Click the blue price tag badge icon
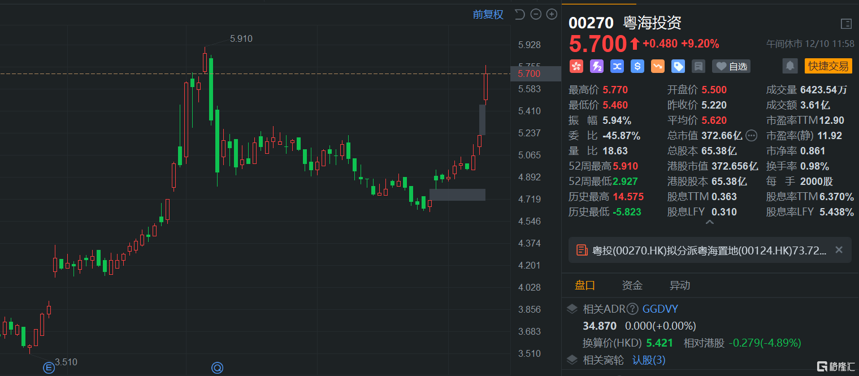 click(678, 66)
